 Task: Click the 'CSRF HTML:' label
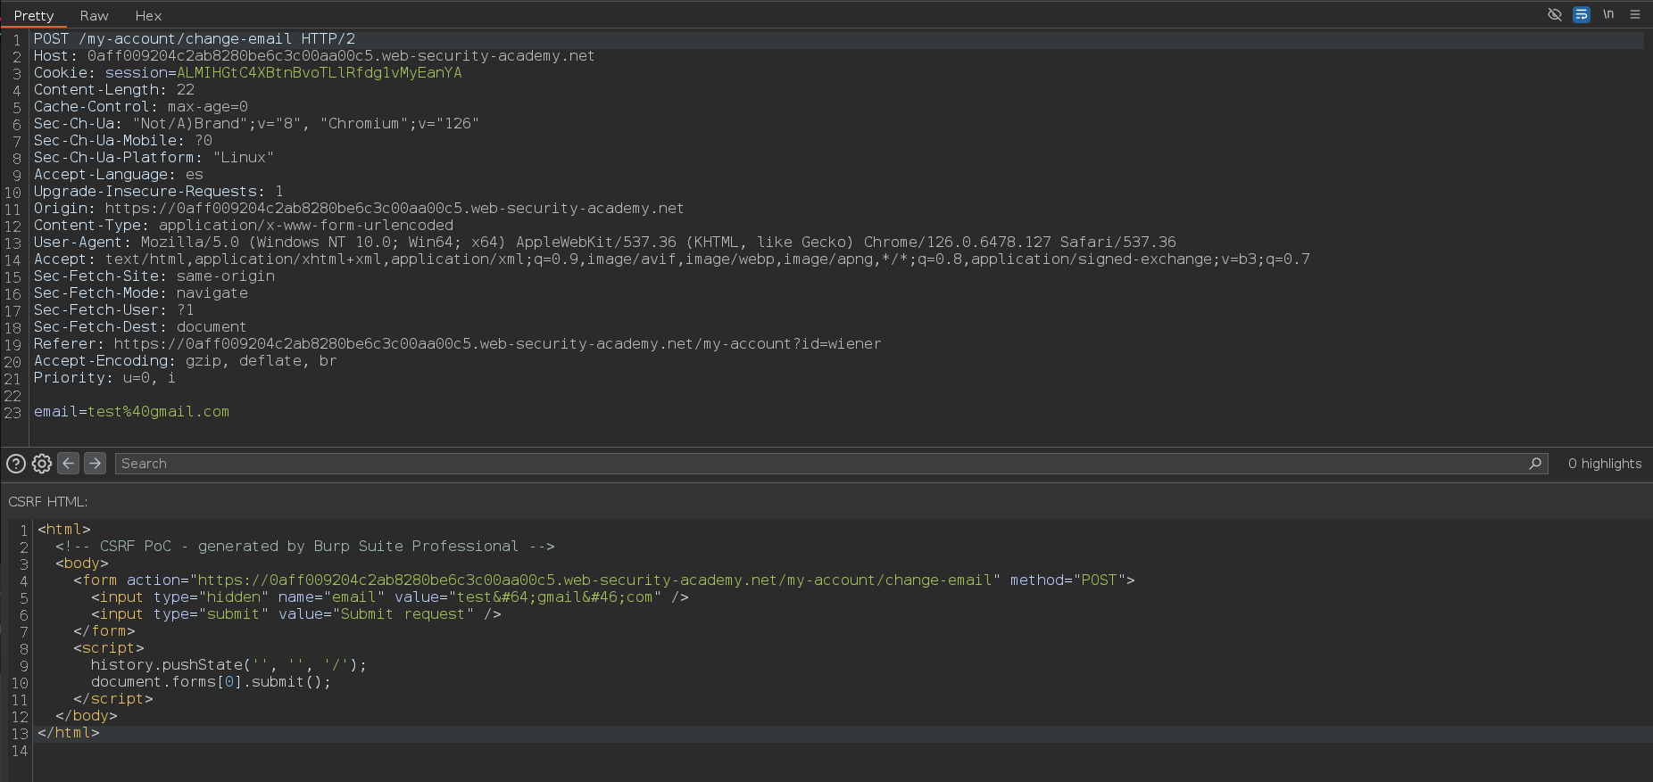[x=48, y=502]
